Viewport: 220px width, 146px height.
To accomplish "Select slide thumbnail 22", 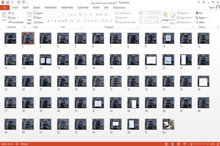I will (168, 60).
